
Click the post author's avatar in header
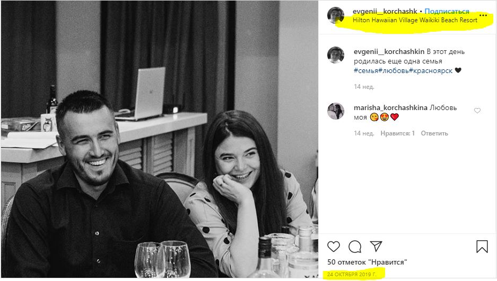(x=336, y=15)
